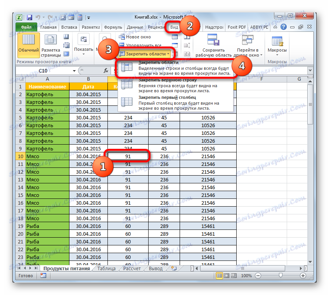Click Новое окно to open new window
Image resolution: width=329 pixels, height=295 pixels.
coord(135,37)
